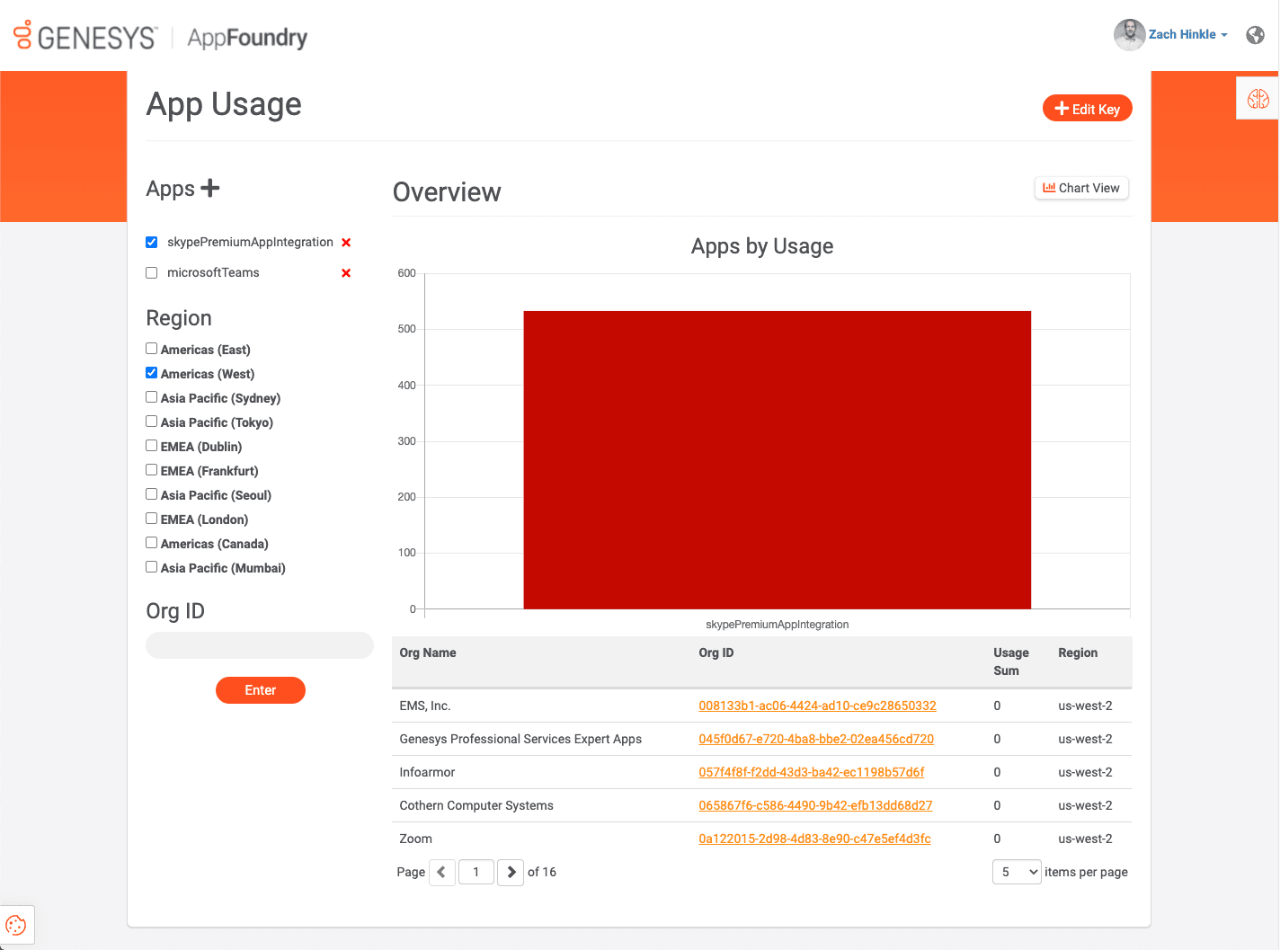Click the plus icon next to Apps
The height and width of the screenshot is (950, 1280).
click(209, 188)
